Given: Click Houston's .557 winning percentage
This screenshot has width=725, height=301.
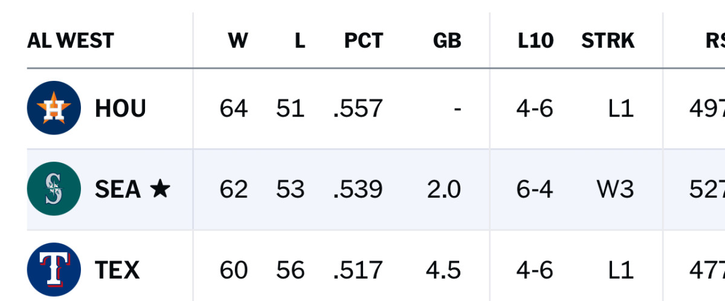Looking at the screenshot, I should click(358, 109).
